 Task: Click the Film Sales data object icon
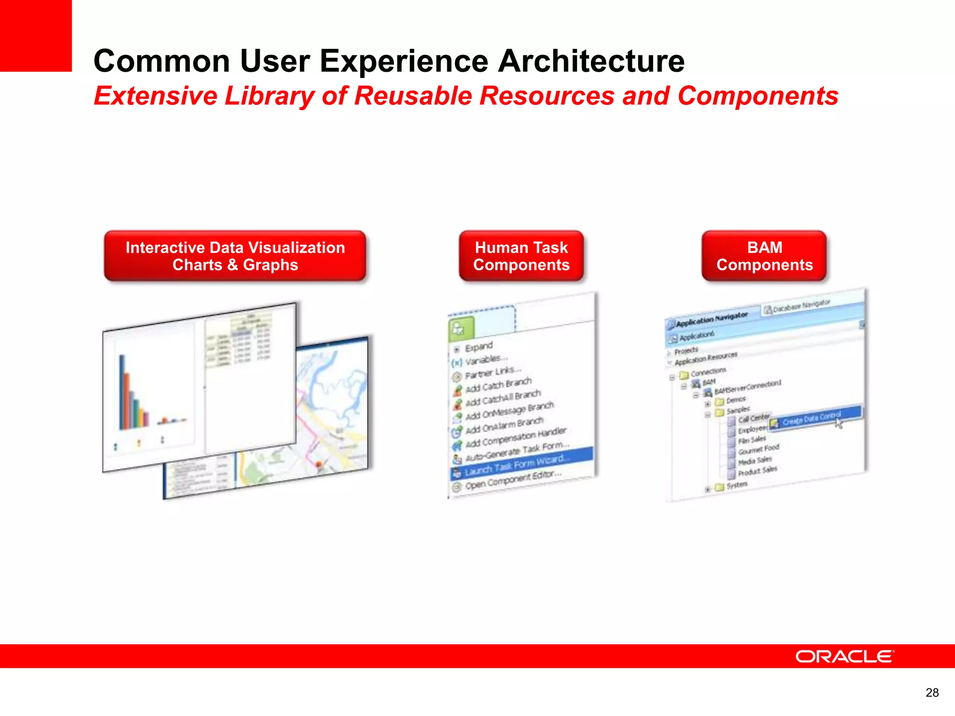click(732, 441)
